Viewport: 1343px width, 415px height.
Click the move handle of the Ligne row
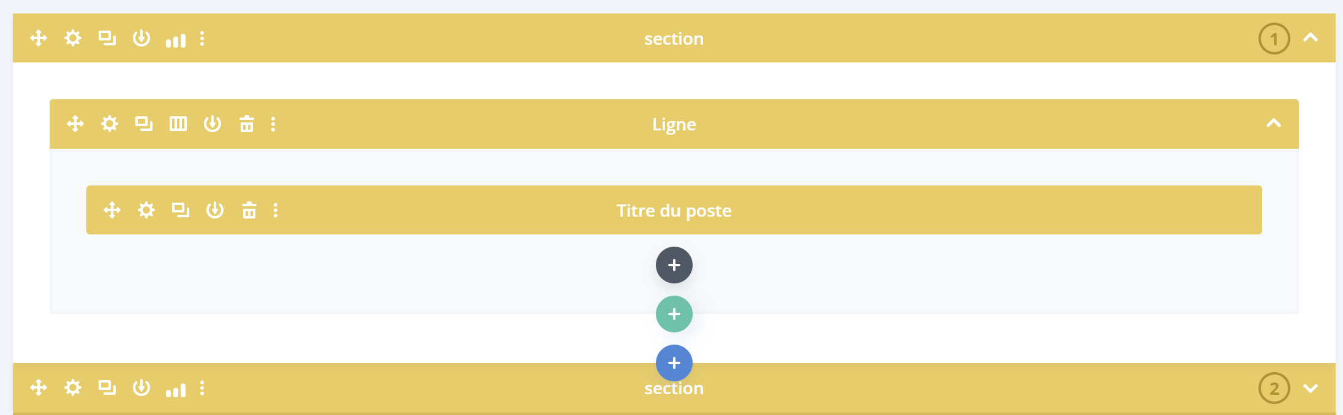point(75,124)
